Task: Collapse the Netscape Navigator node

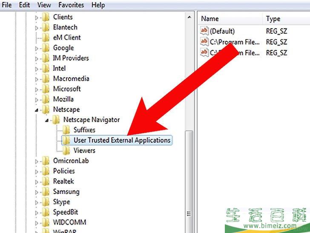Action: click(x=47, y=120)
